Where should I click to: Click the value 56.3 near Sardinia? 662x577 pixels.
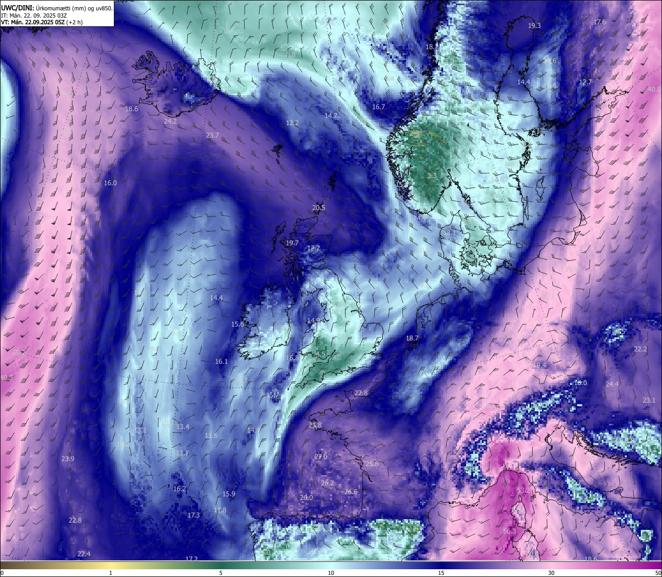click(509, 531)
